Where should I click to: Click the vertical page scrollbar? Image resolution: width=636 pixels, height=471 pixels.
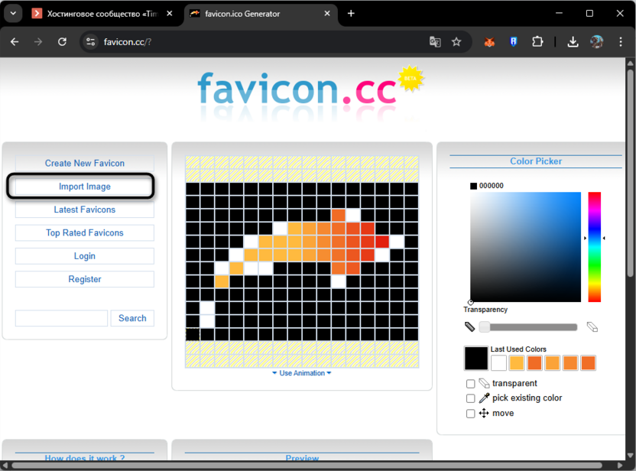630,173
